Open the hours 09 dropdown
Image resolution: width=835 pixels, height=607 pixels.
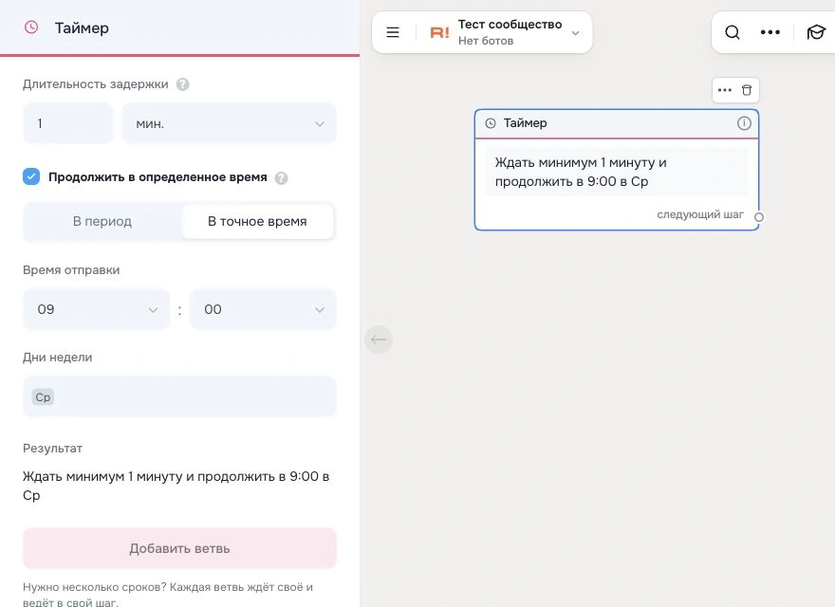click(x=97, y=309)
